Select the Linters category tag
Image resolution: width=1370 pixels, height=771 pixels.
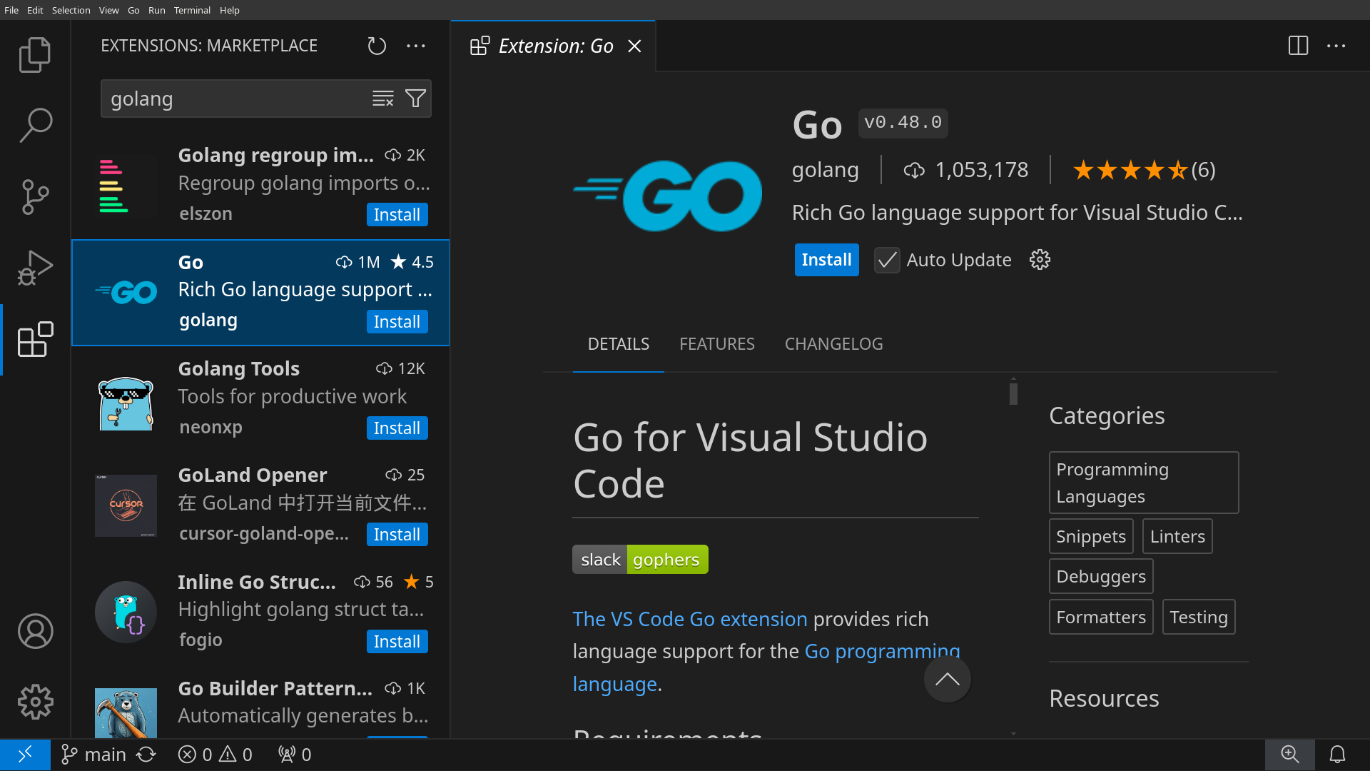[1177, 536]
